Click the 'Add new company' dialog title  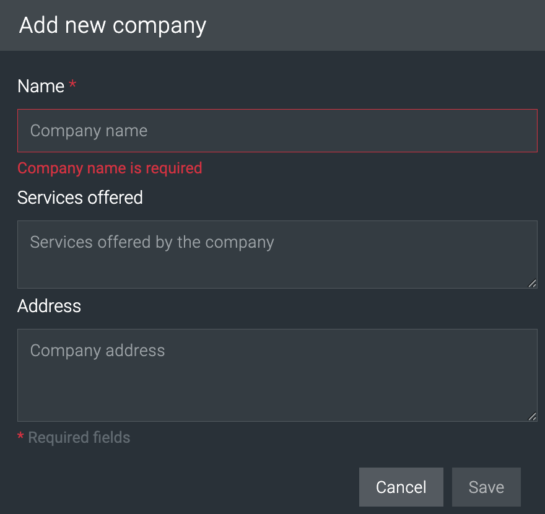(113, 25)
